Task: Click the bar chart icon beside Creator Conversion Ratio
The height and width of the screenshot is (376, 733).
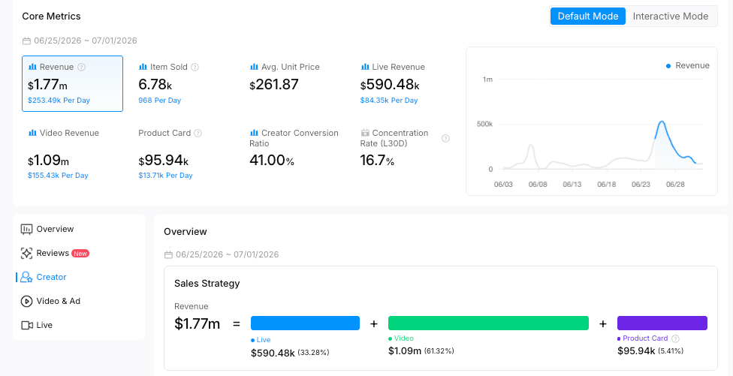Action: tap(254, 133)
